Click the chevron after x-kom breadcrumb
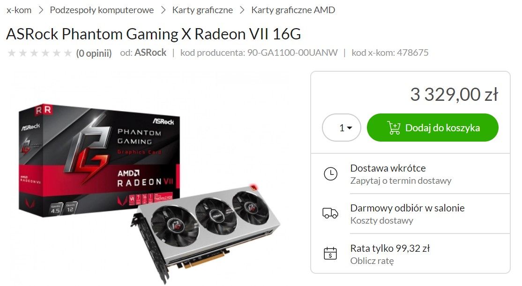The width and height of the screenshot is (522, 286). coord(41,10)
